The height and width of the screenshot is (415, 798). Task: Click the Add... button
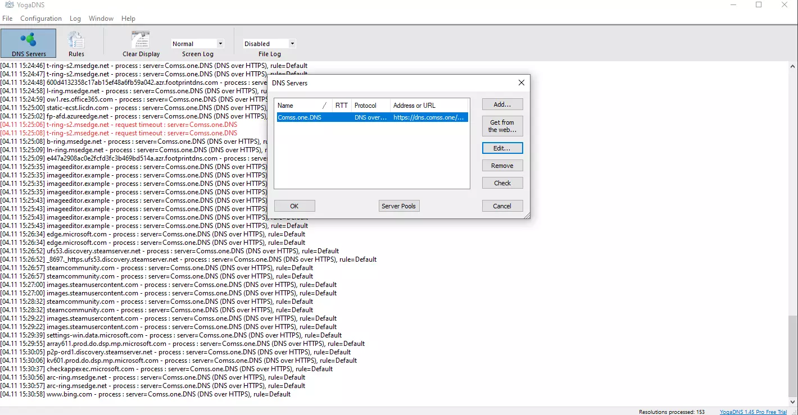coord(502,104)
